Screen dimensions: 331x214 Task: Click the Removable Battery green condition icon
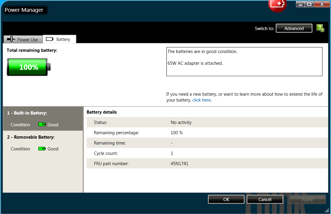42,149
